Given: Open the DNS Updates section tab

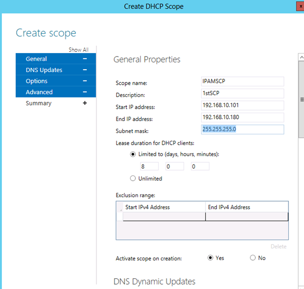Looking at the screenshot, I should click(x=56, y=70).
